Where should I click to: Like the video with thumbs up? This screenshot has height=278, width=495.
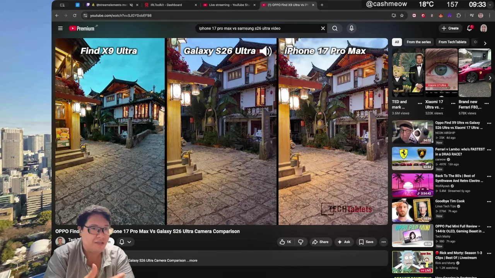pos(285,242)
